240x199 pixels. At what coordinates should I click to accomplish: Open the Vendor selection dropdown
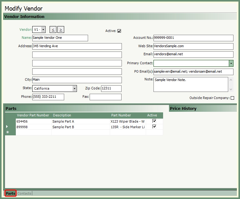coord(43,29)
